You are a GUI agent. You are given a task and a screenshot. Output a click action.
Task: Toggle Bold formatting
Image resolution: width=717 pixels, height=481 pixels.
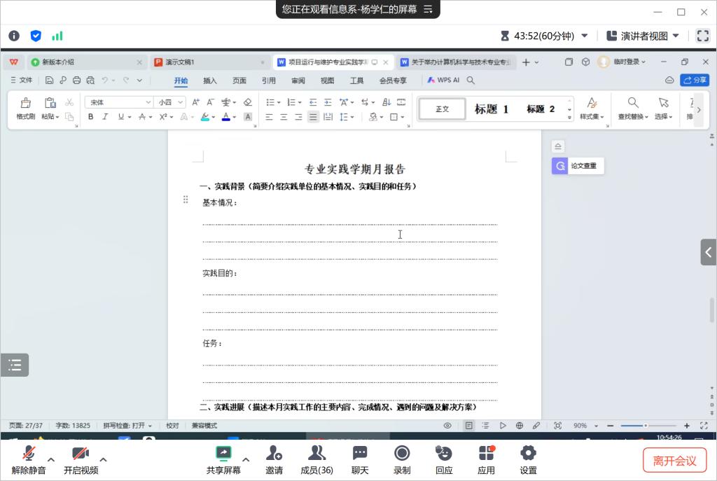pyautogui.click(x=90, y=117)
